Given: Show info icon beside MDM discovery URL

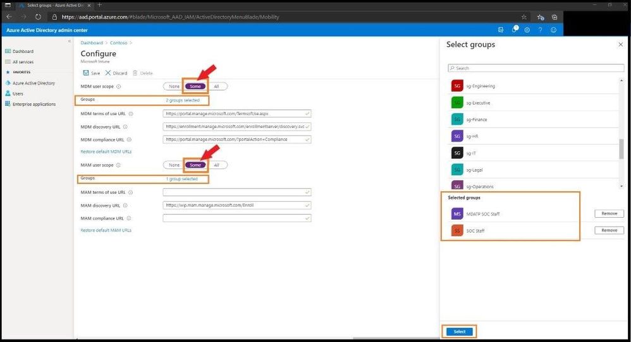Looking at the screenshot, I should click(125, 127).
